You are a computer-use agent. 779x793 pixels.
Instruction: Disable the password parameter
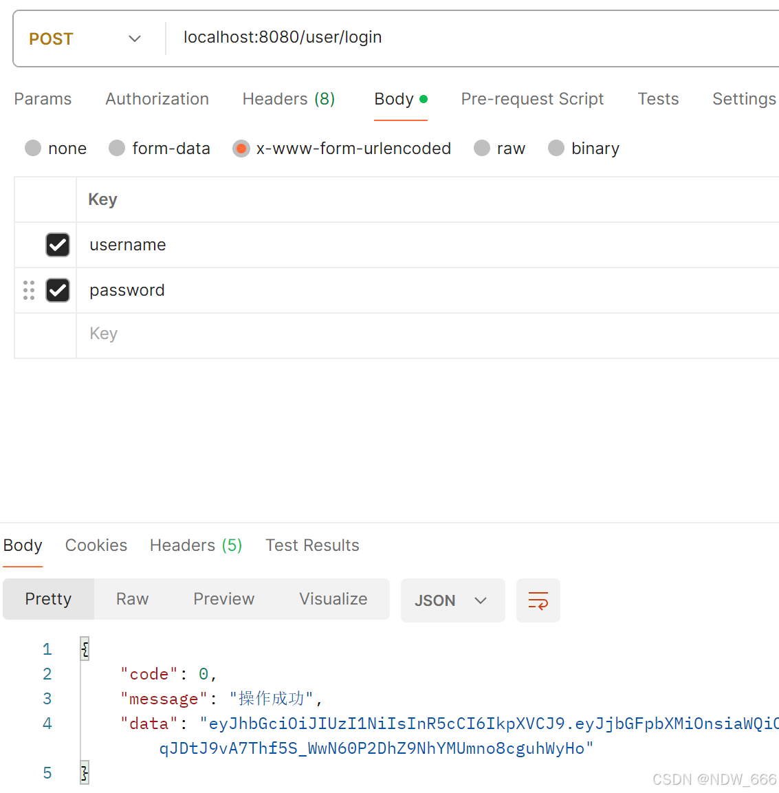point(58,290)
